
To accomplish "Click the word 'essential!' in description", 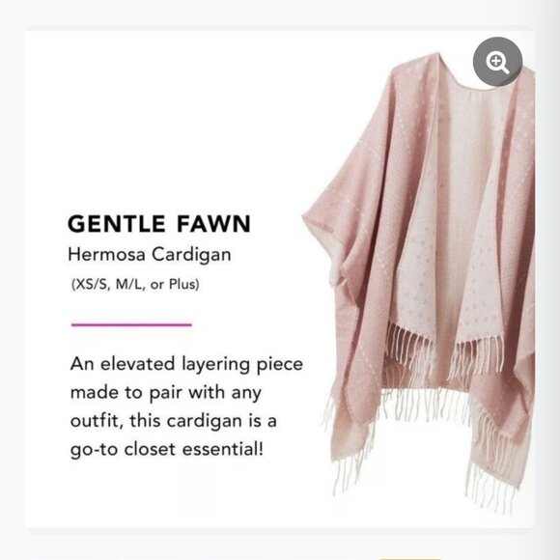I will pos(223,449).
